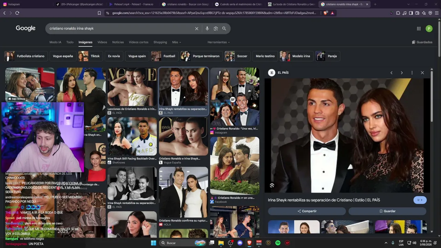
Task: Click the Ir visit-site button
Action: tap(420, 200)
